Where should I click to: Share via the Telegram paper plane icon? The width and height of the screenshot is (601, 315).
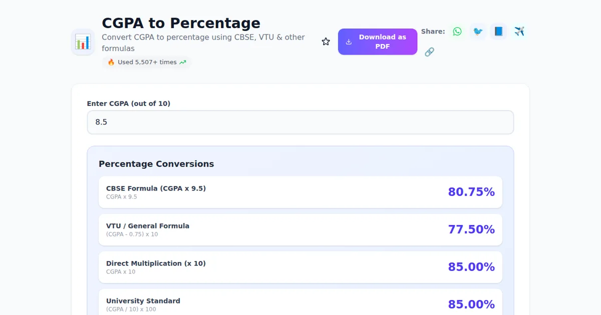coord(519,31)
